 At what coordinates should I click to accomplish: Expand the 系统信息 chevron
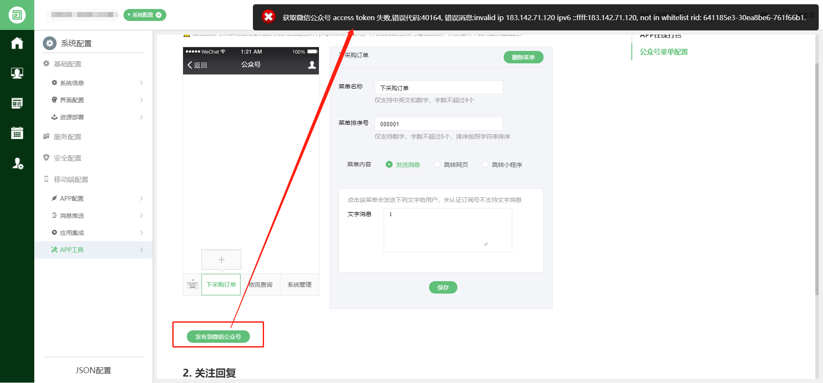pos(141,83)
